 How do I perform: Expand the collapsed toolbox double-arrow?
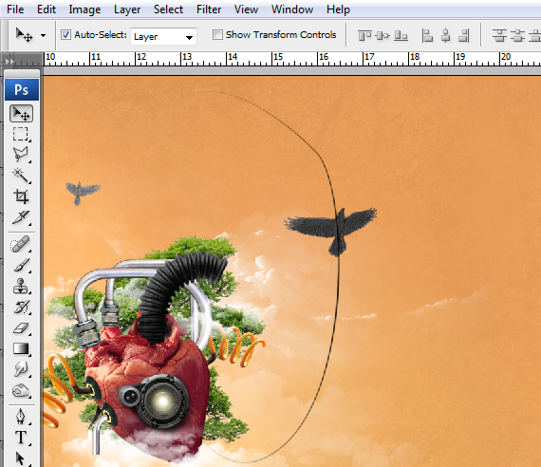pos(9,62)
